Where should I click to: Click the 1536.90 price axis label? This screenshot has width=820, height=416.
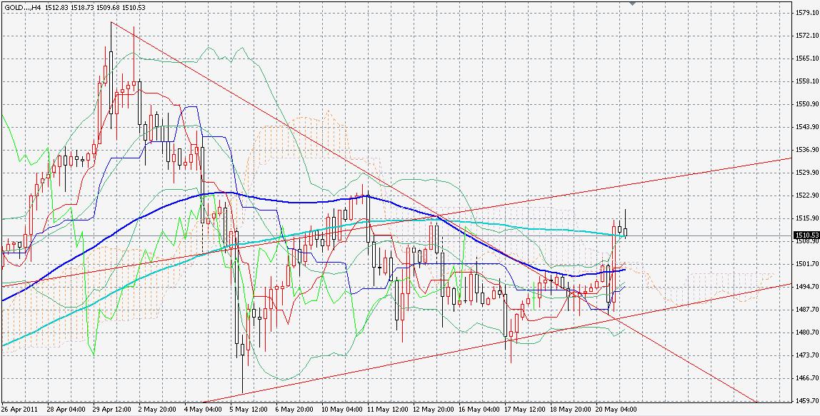point(806,149)
